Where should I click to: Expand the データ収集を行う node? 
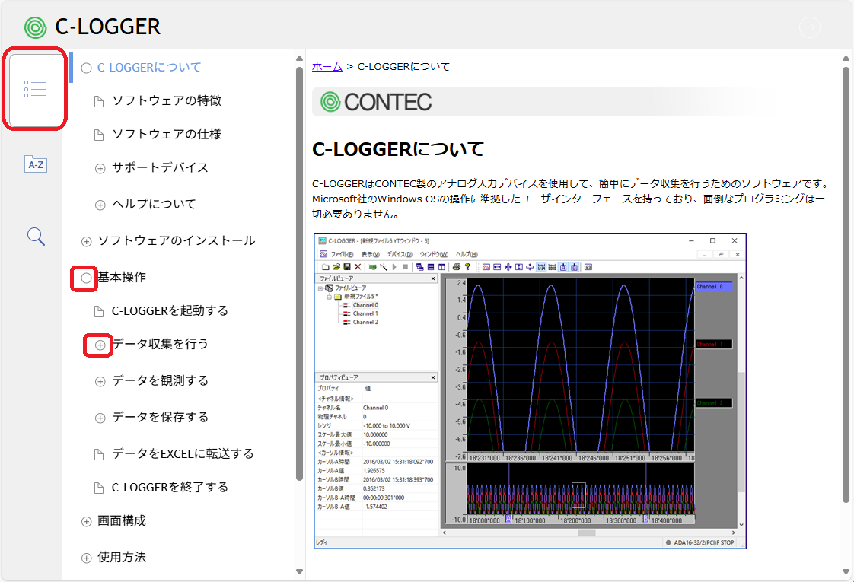[x=100, y=345]
